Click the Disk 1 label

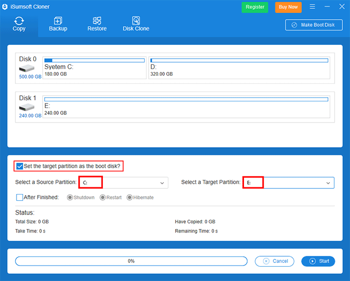pyautogui.click(x=28, y=98)
